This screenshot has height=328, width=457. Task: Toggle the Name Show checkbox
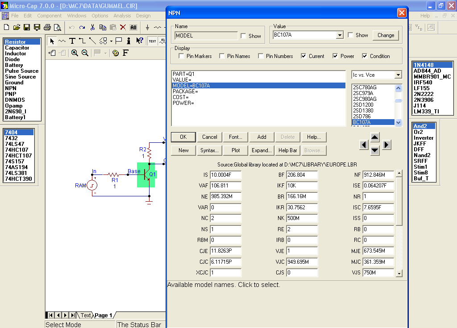coord(244,36)
